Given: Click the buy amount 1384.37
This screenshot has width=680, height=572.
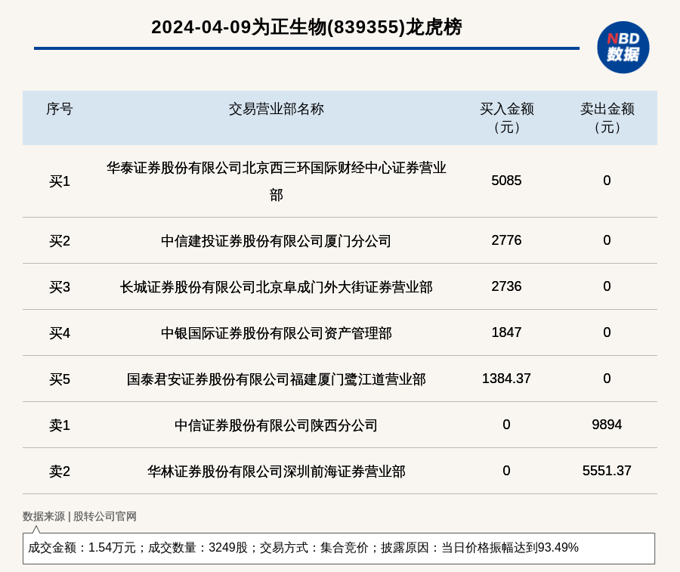Looking at the screenshot, I should 506,379.
